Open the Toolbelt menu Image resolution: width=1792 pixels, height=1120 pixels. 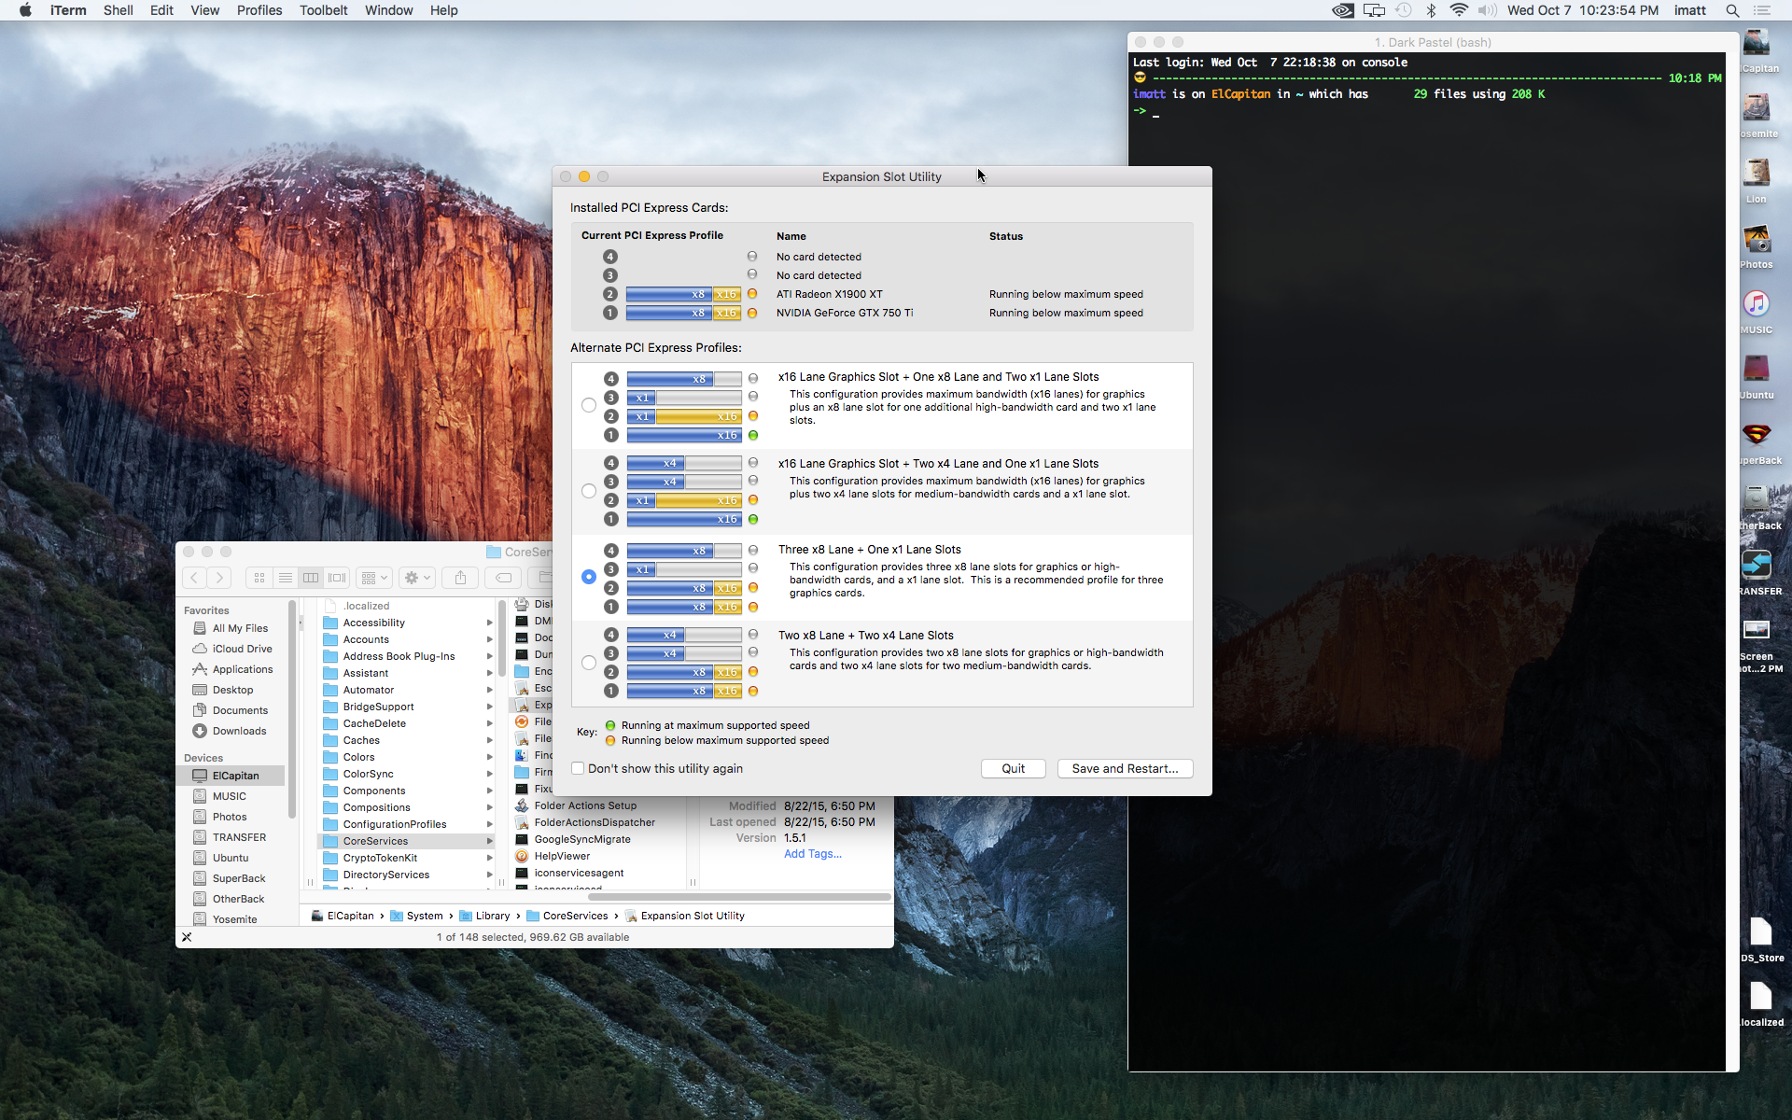324,10
